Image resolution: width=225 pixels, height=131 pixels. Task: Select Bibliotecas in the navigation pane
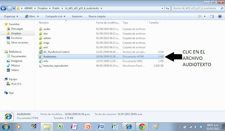pos(15,52)
